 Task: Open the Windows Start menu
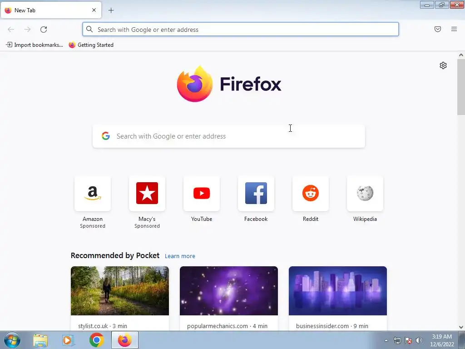pos(12,340)
